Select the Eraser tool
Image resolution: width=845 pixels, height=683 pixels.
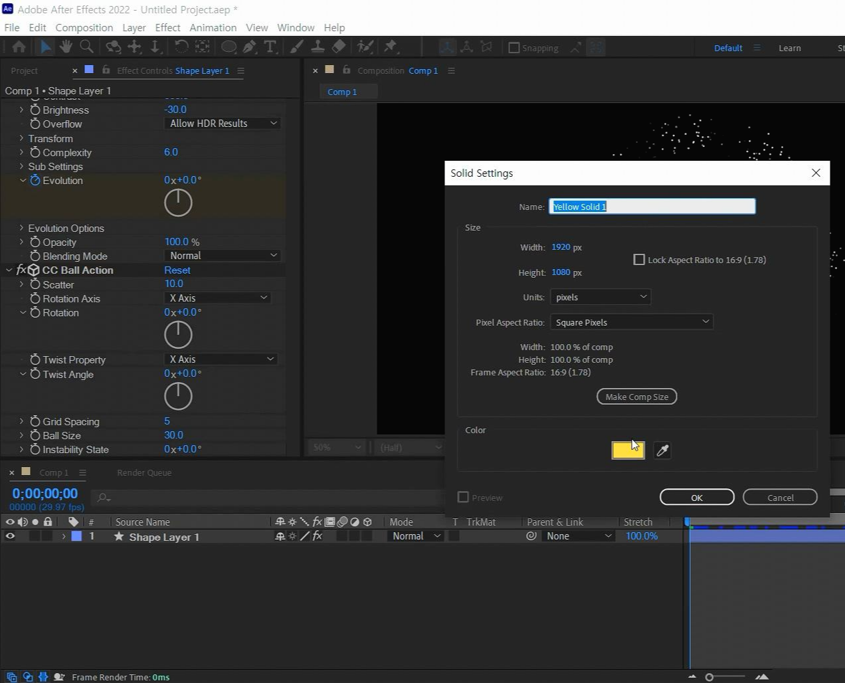[339, 47]
